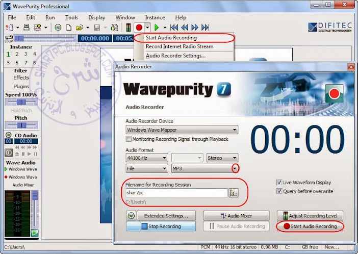Viewport: 358px width, 254px height.
Task: Click the large red record icon in banner
Action: (x=335, y=94)
